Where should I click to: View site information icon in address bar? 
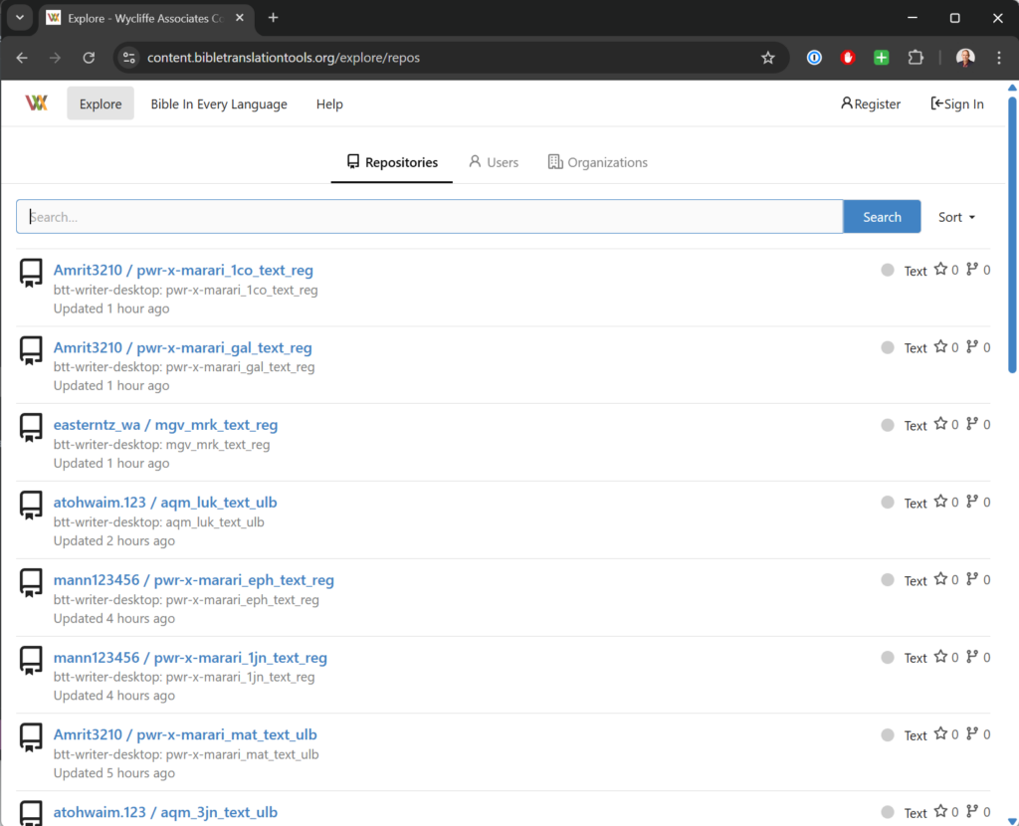[x=128, y=58]
